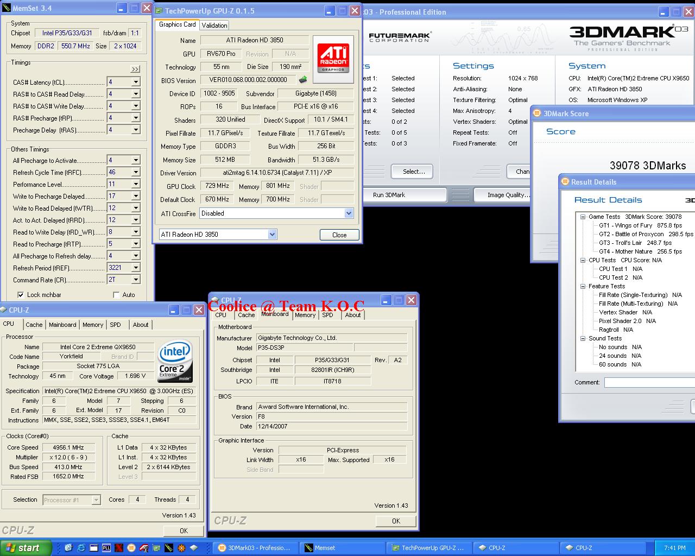Collapse the Feature Tests tree node
The image size is (695, 556).
[583, 286]
